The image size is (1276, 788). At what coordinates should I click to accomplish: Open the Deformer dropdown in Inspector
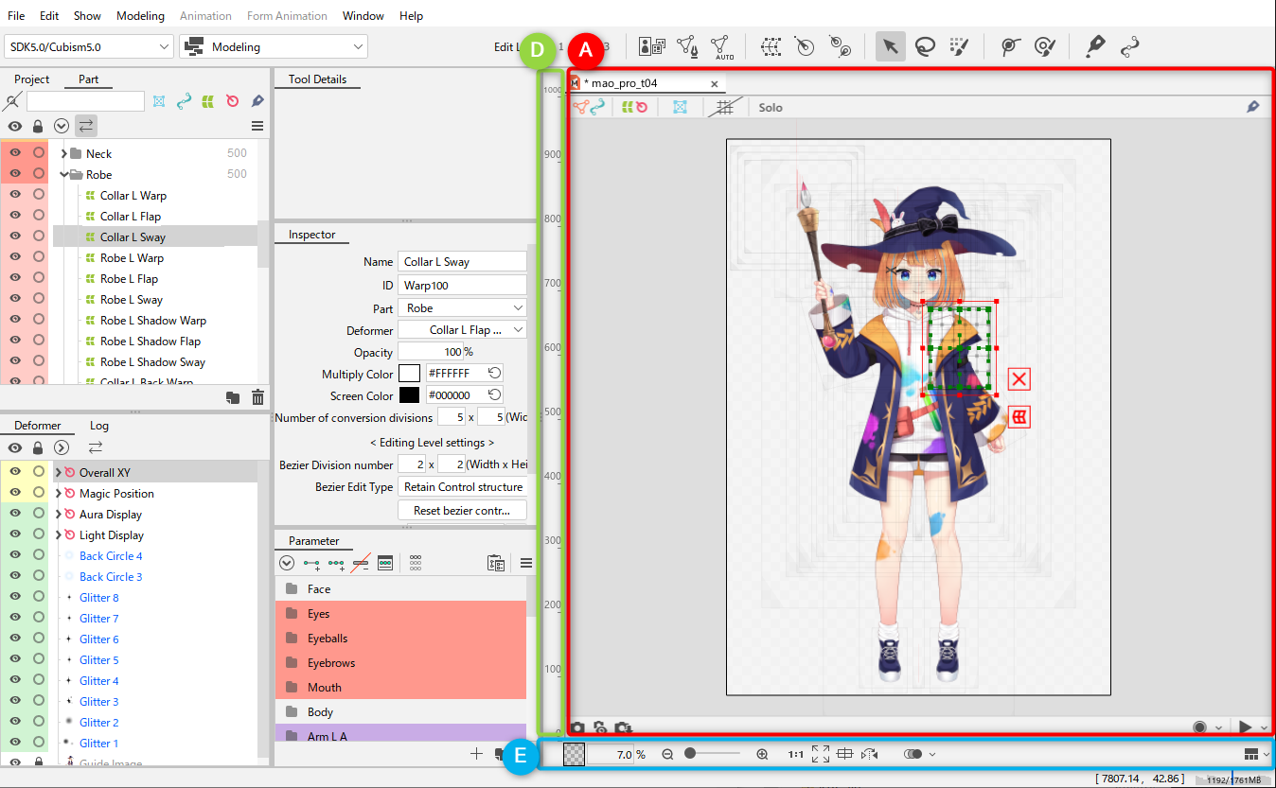(x=462, y=330)
